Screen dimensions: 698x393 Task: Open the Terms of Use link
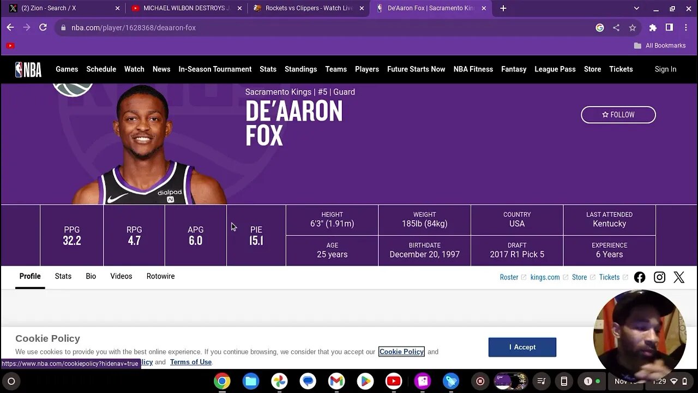191,362
